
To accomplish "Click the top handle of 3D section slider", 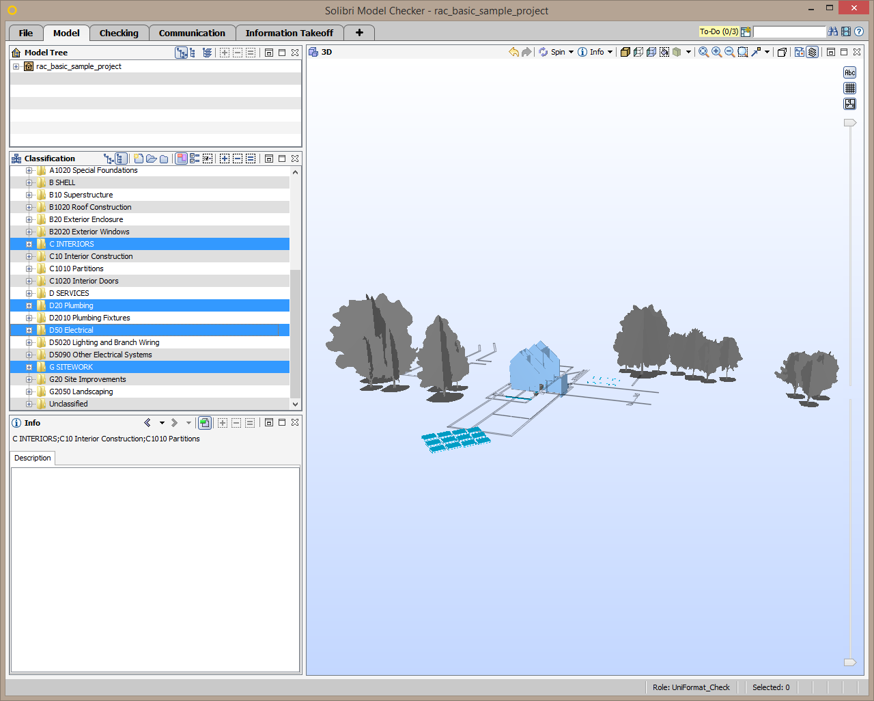I will (849, 123).
